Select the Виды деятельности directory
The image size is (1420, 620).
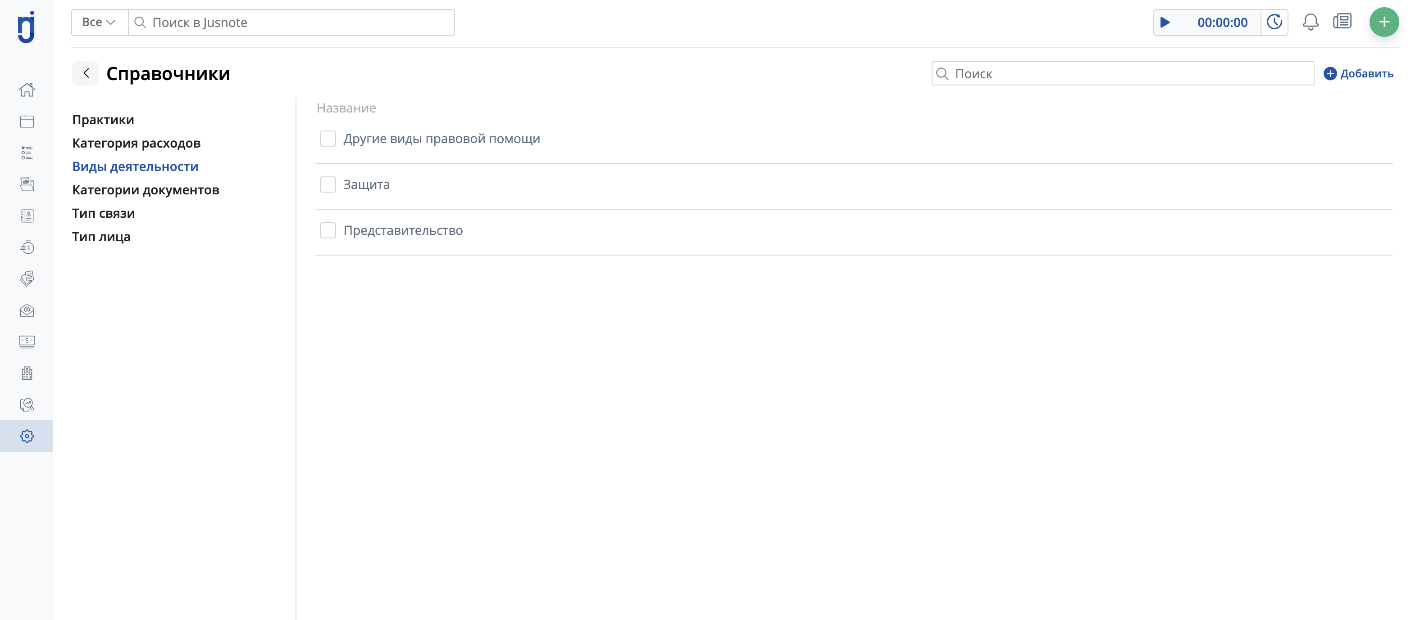coord(135,166)
